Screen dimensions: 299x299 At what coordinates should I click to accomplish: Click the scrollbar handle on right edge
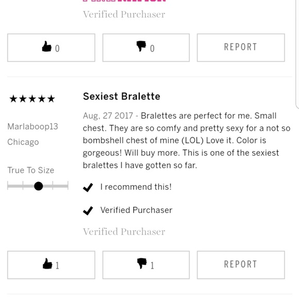(x=297, y=54)
